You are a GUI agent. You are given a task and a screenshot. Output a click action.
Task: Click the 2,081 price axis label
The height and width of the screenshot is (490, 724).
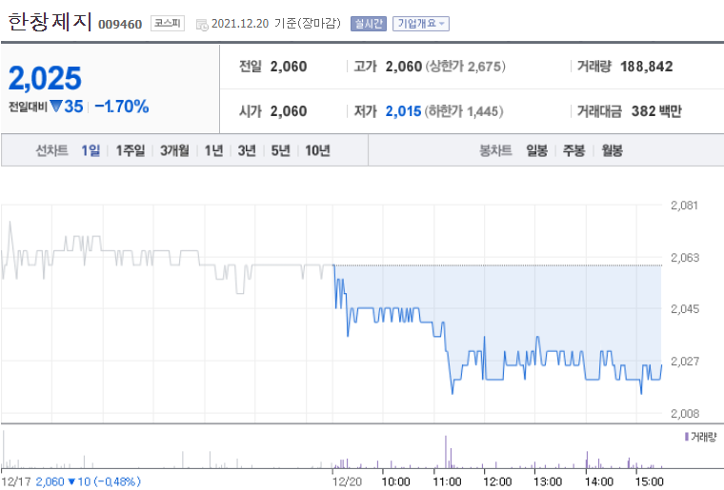(x=684, y=206)
